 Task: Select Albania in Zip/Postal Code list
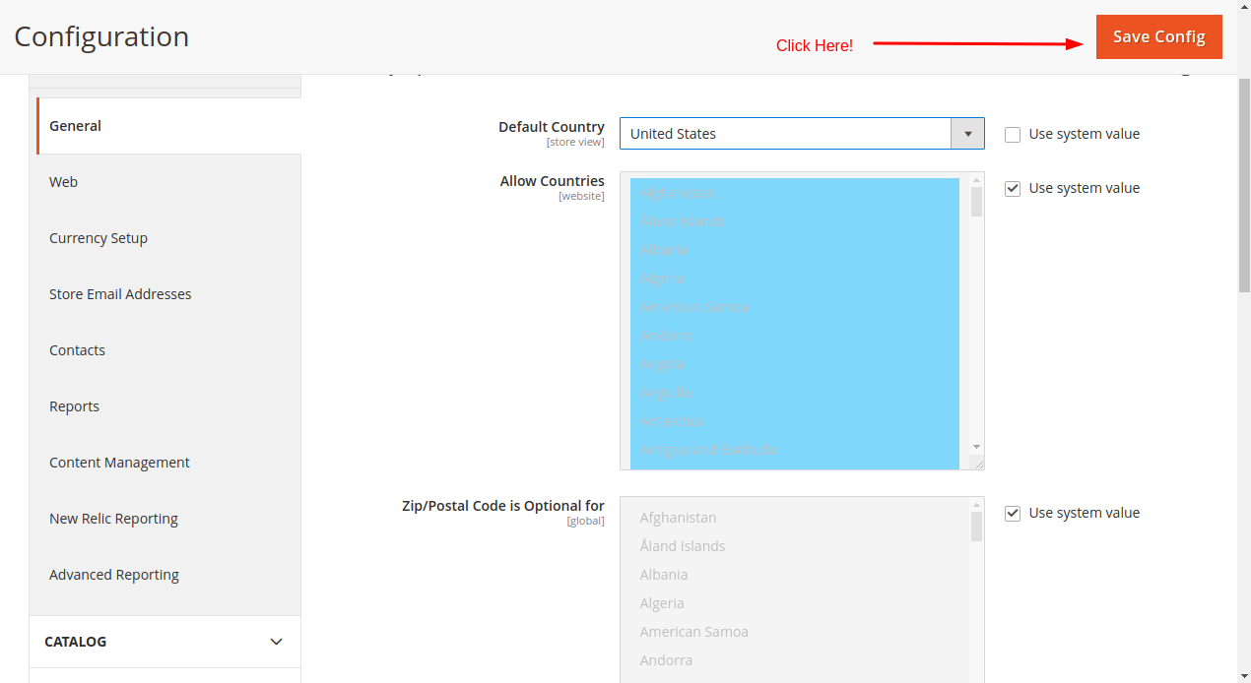795,575
